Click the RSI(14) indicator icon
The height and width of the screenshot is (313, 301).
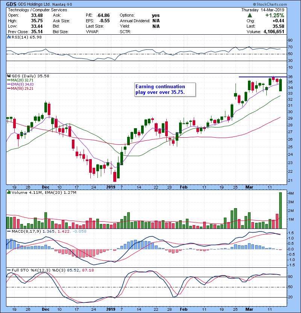[x=9, y=37]
